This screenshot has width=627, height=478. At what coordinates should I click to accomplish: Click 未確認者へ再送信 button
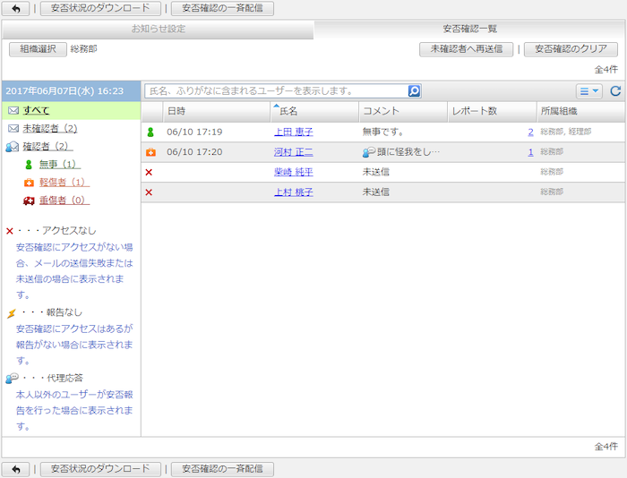pos(466,49)
